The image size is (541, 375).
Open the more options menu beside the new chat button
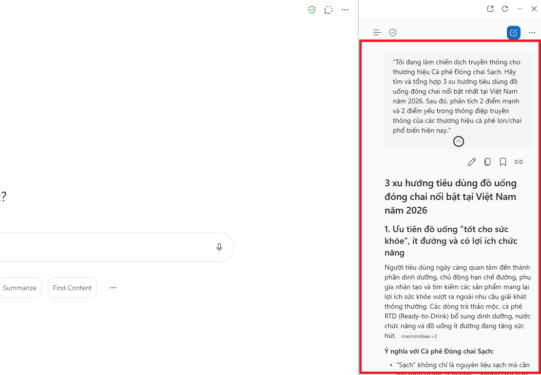pyautogui.click(x=532, y=33)
